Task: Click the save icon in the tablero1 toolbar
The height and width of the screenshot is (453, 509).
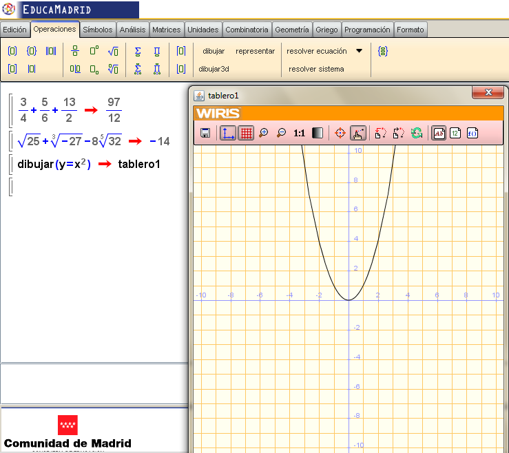Action: 205,133
